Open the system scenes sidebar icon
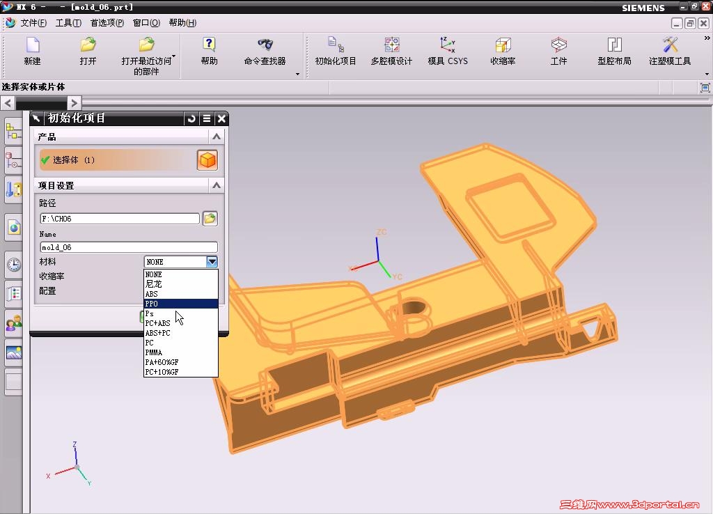Screen dimensions: 713x514 pyautogui.click(x=14, y=352)
